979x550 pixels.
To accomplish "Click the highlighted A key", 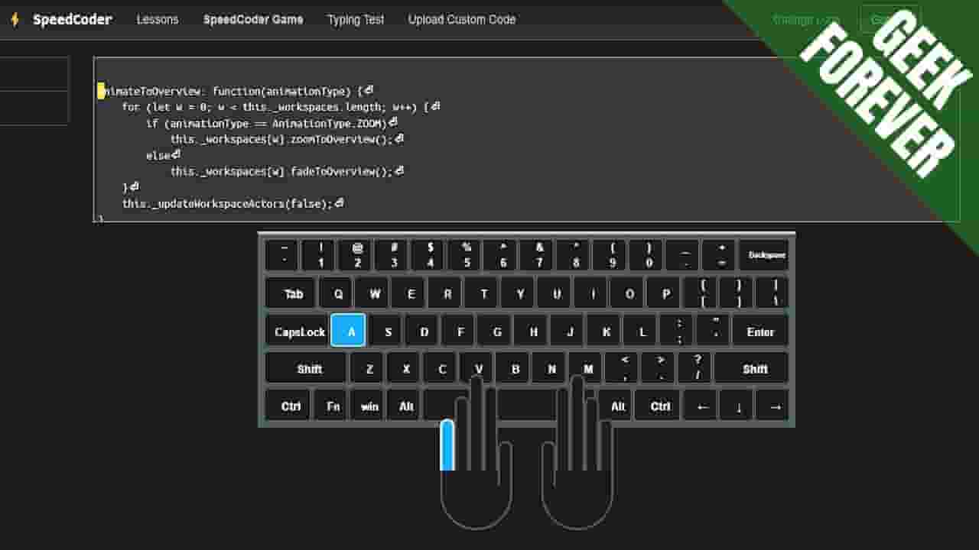I will pos(348,331).
